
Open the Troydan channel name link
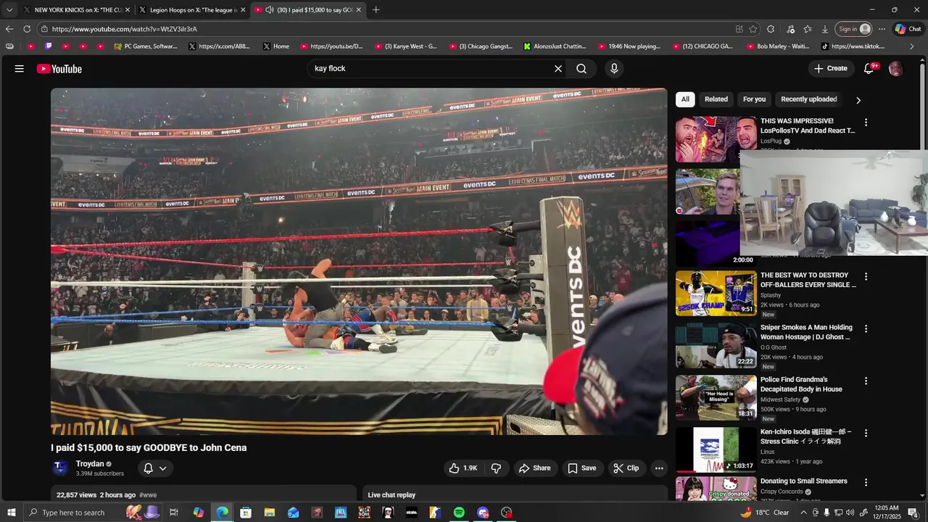pos(90,464)
